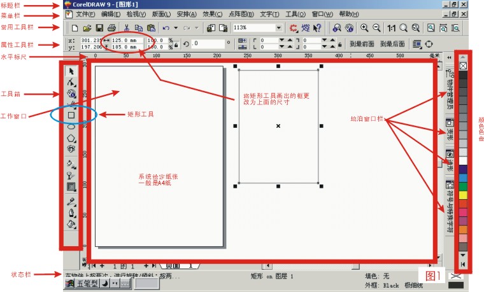
Task: Open the 113% zoom level dropdown
Action: pos(279,28)
